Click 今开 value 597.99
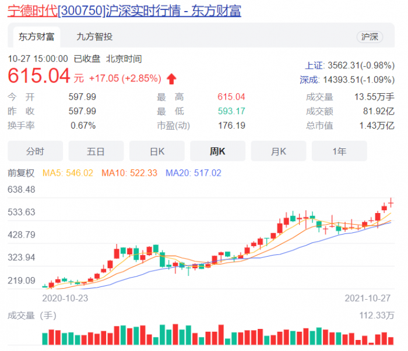This screenshot has width=408, height=351. (x=82, y=97)
